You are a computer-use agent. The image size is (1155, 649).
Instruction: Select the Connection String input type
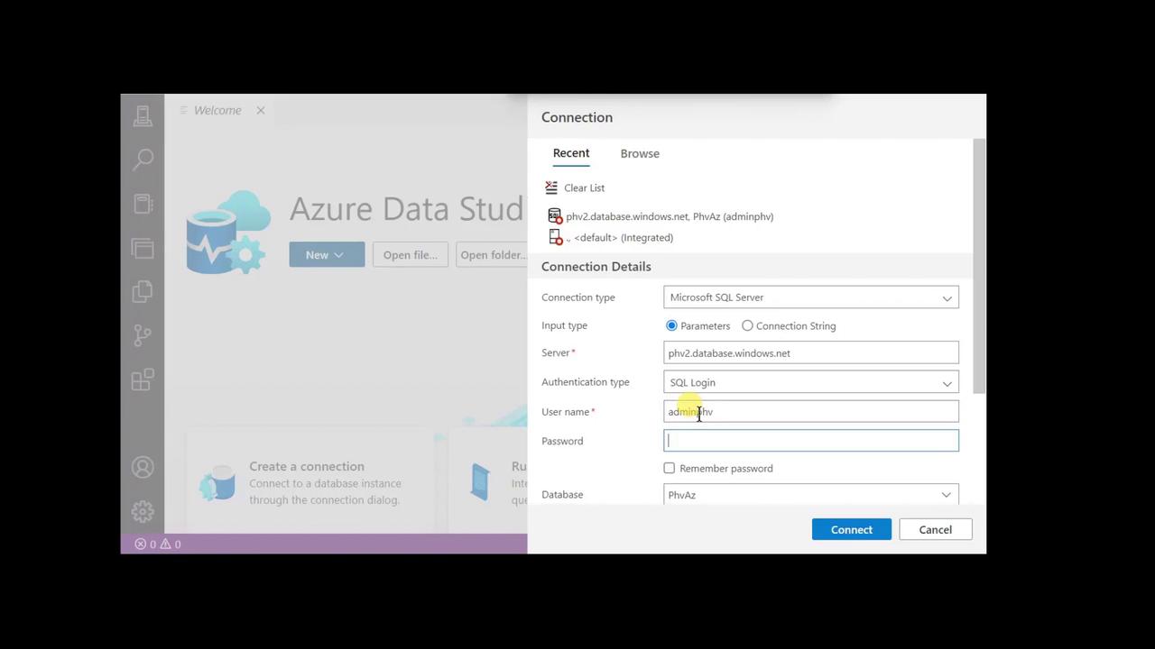click(747, 325)
